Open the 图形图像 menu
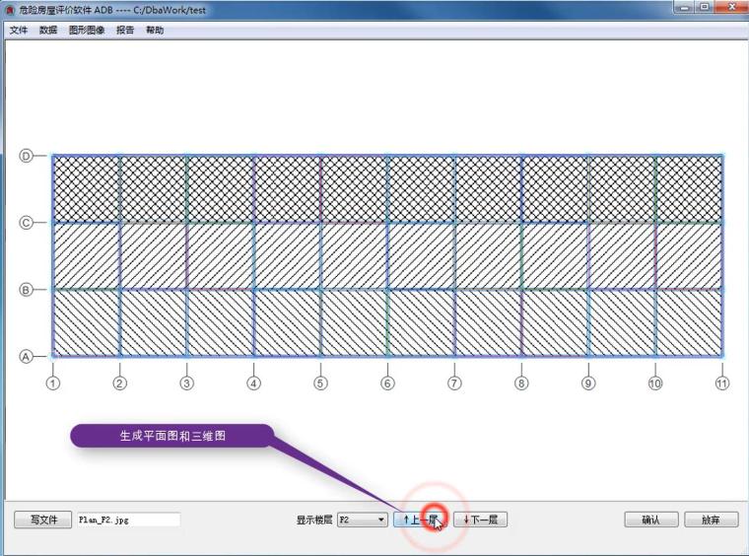The height and width of the screenshot is (556, 749). point(87,31)
